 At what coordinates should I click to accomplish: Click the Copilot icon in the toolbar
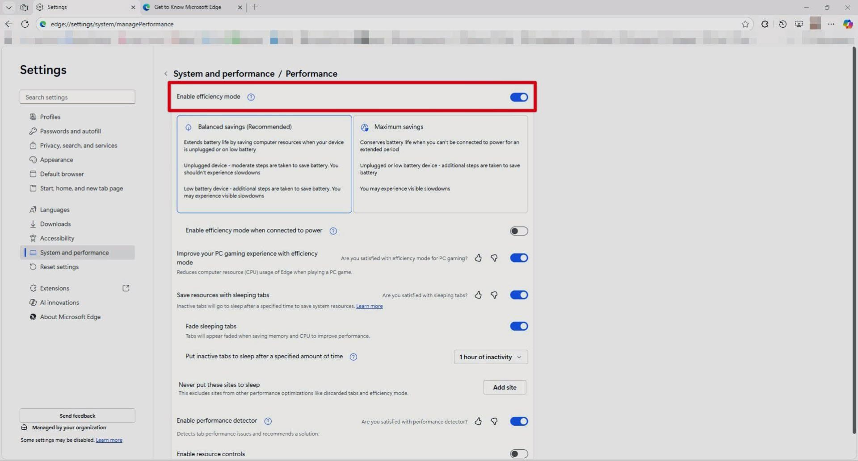tap(847, 24)
